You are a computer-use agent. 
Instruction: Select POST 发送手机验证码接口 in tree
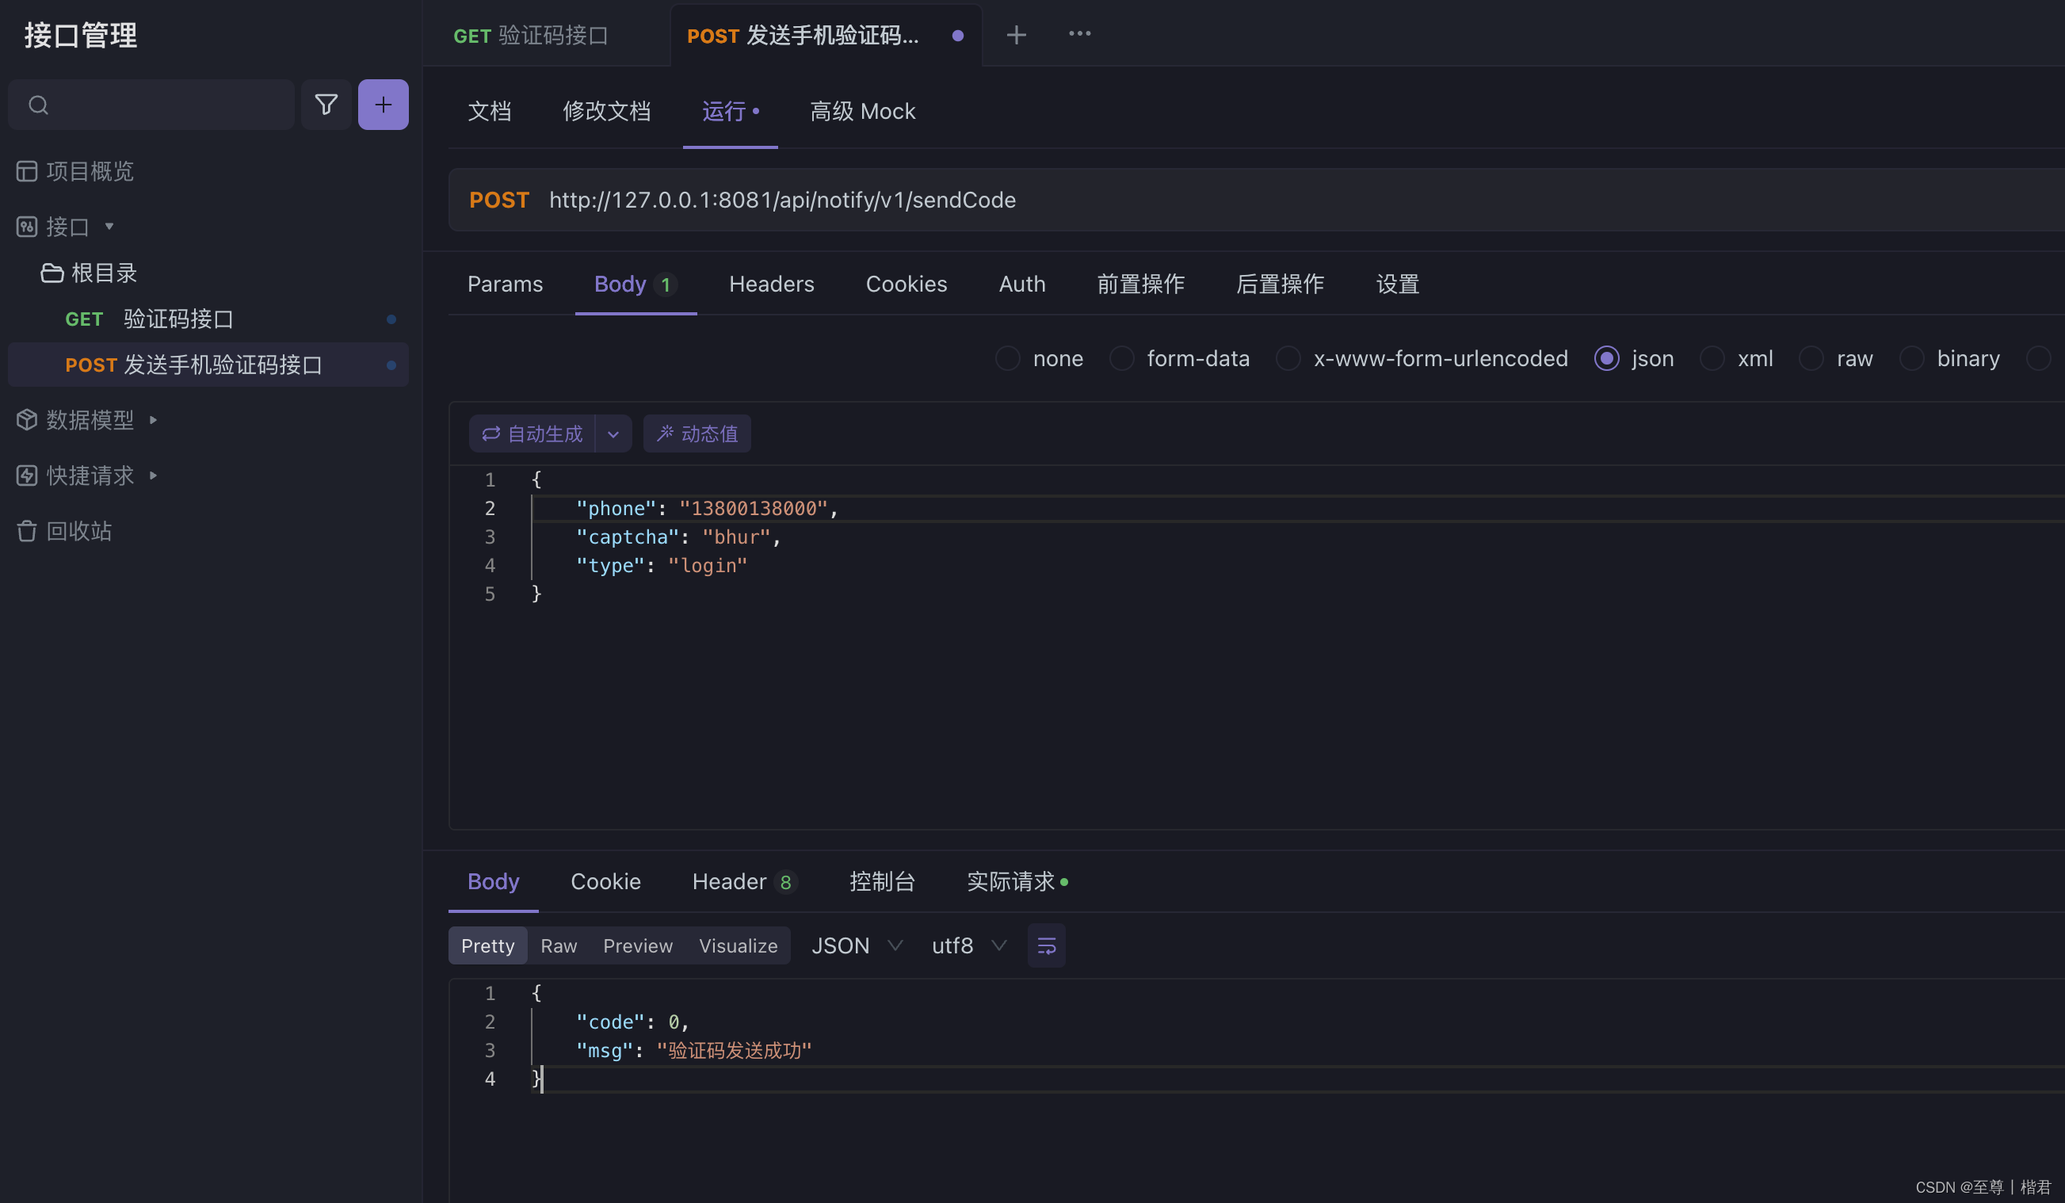[x=208, y=365]
